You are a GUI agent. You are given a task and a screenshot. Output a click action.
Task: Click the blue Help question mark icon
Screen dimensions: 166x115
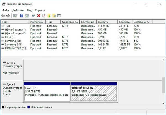(x=22, y=16)
